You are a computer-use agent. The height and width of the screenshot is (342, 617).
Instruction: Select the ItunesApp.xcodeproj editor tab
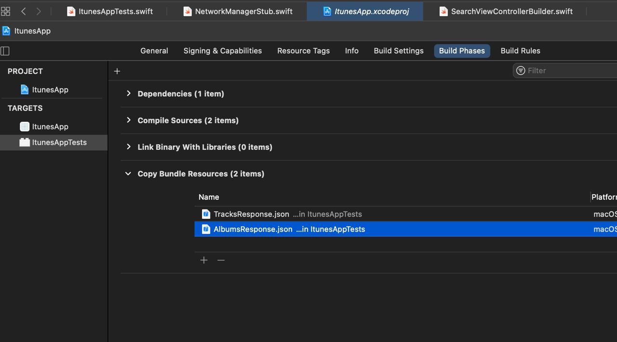pyautogui.click(x=365, y=11)
